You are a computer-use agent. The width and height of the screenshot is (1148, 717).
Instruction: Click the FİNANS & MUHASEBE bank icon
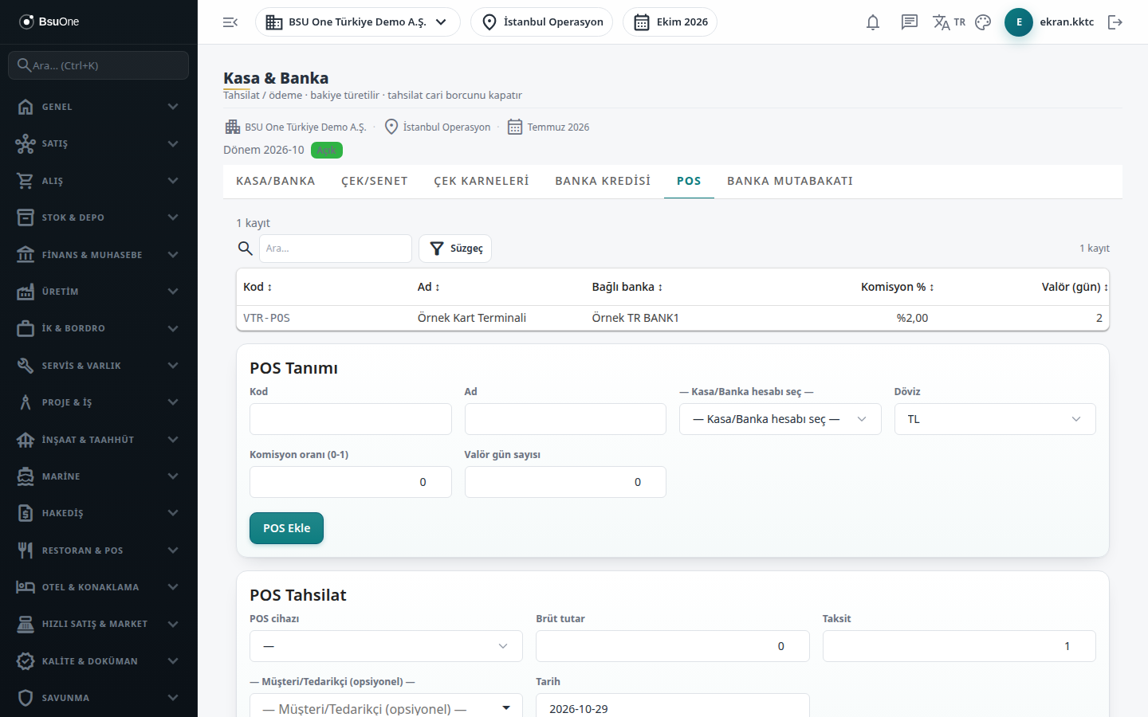(26, 255)
